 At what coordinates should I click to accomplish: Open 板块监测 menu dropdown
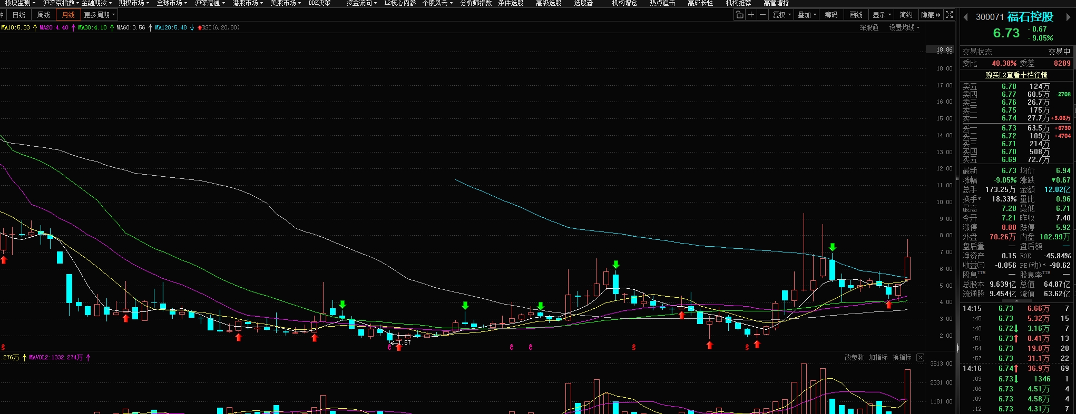pyautogui.click(x=20, y=3)
